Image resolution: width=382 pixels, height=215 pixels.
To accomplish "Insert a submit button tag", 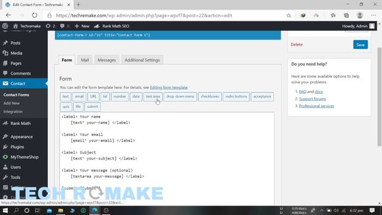I will tap(93, 107).
